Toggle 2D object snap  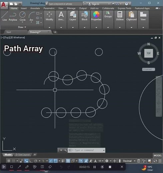pos(55,161)
